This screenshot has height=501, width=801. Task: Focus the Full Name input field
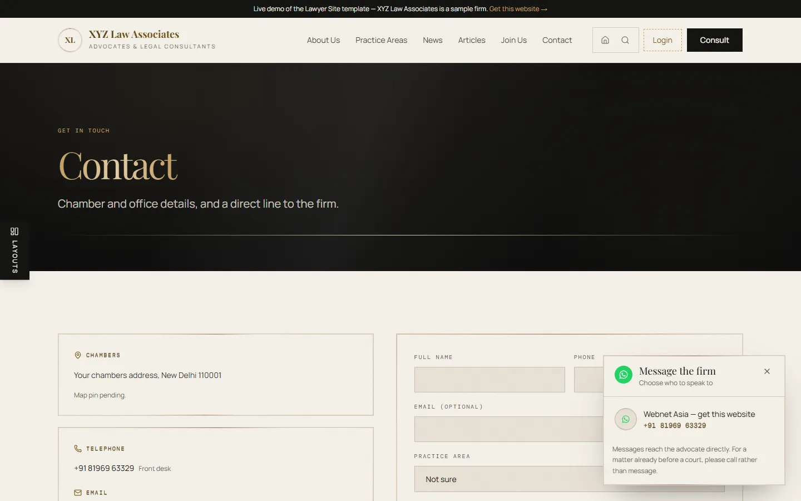[489, 380]
